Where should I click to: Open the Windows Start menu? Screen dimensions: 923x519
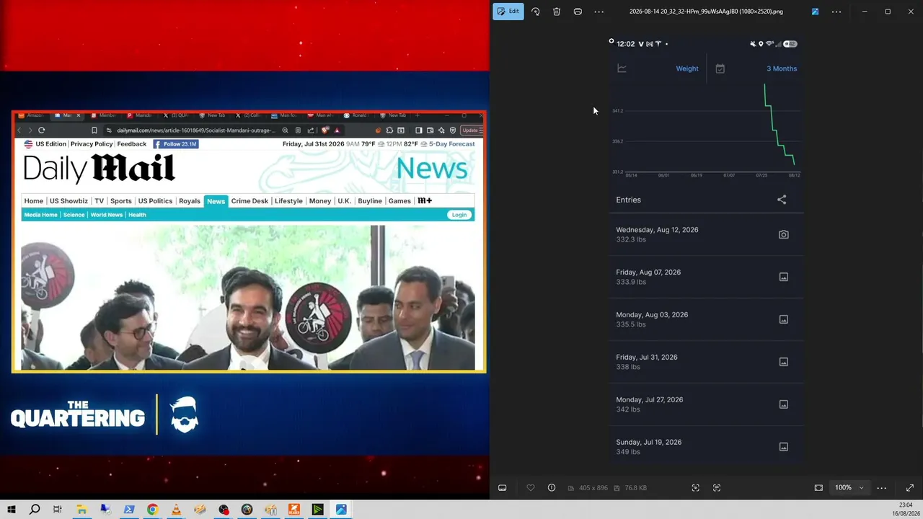pos(12,510)
